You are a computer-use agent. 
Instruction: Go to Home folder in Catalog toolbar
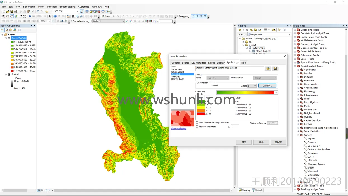click(x=255, y=30)
